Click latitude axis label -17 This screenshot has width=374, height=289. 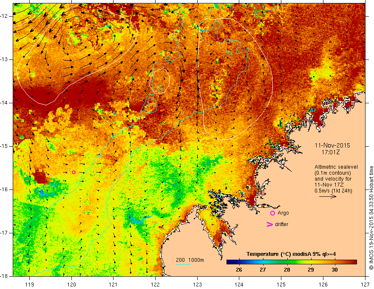[4, 233]
